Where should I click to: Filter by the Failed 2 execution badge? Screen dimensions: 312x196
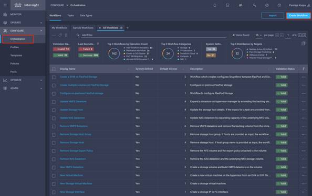tap(86, 49)
